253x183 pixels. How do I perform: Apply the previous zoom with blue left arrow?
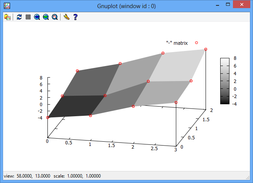click(x=37, y=17)
